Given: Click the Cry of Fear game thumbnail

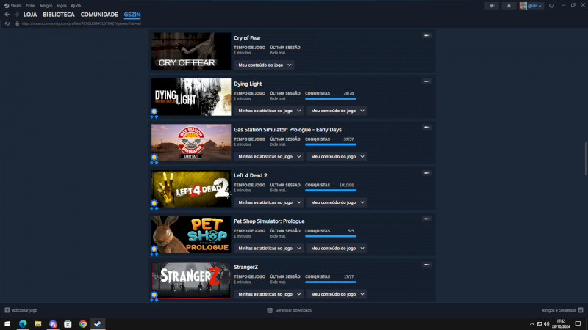Looking at the screenshot, I should [x=191, y=51].
